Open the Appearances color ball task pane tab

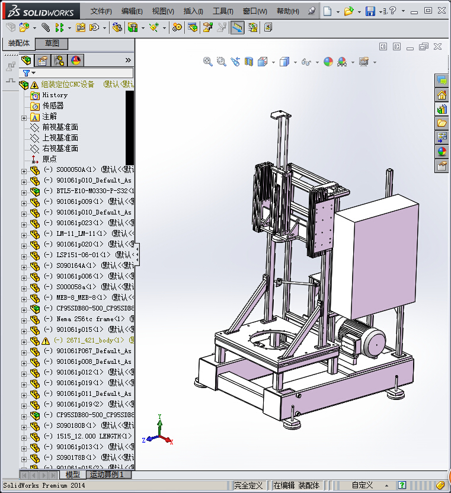[442, 152]
